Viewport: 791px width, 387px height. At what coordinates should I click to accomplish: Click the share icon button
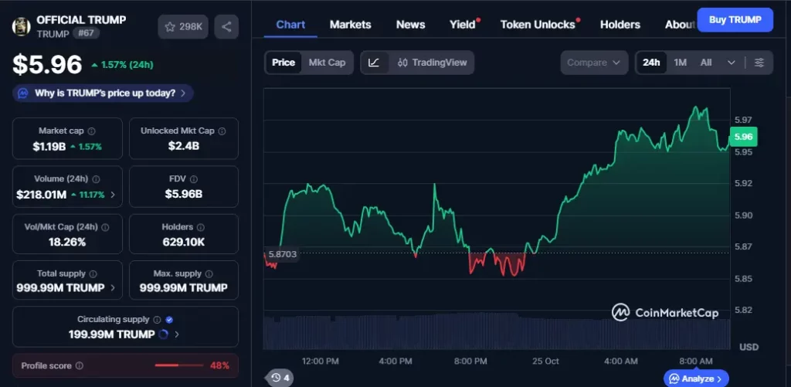pos(226,27)
